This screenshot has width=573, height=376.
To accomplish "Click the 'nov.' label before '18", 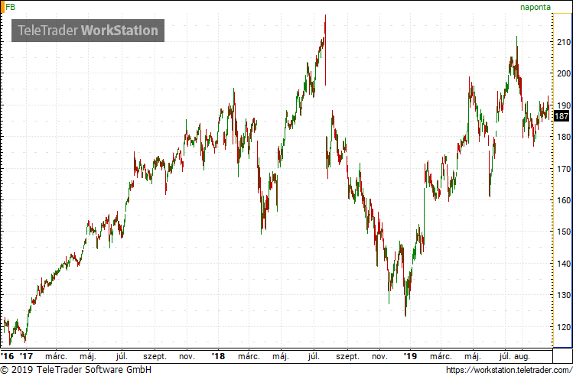I will [x=187, y=357].
